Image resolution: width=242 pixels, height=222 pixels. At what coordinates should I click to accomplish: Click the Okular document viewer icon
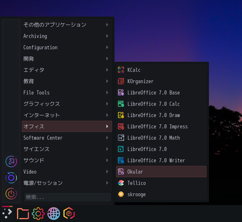[121, 172]
